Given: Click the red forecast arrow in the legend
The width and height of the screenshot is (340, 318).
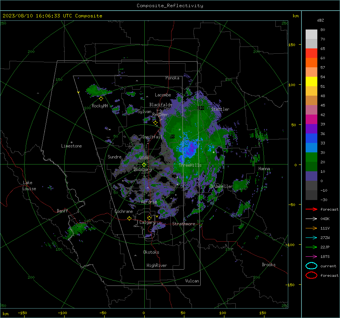Looking at the screenshot, I should pos(311,209).
